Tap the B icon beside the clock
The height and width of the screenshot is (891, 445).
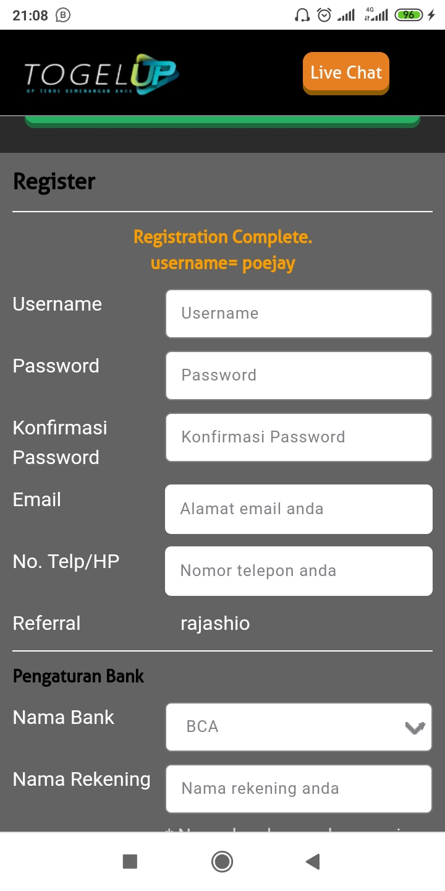click(x=63, y=15)
